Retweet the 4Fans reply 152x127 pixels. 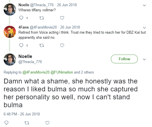point(42,45)
